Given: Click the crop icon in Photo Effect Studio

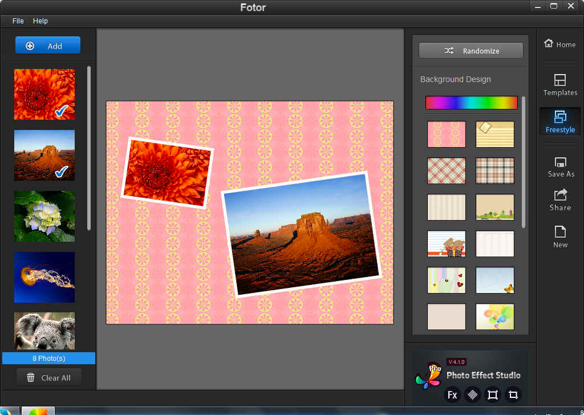Looking at the screenshot, I should pos(513,394).
